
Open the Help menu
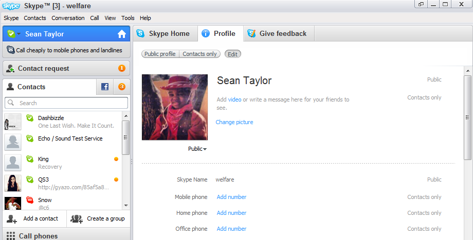145,18
